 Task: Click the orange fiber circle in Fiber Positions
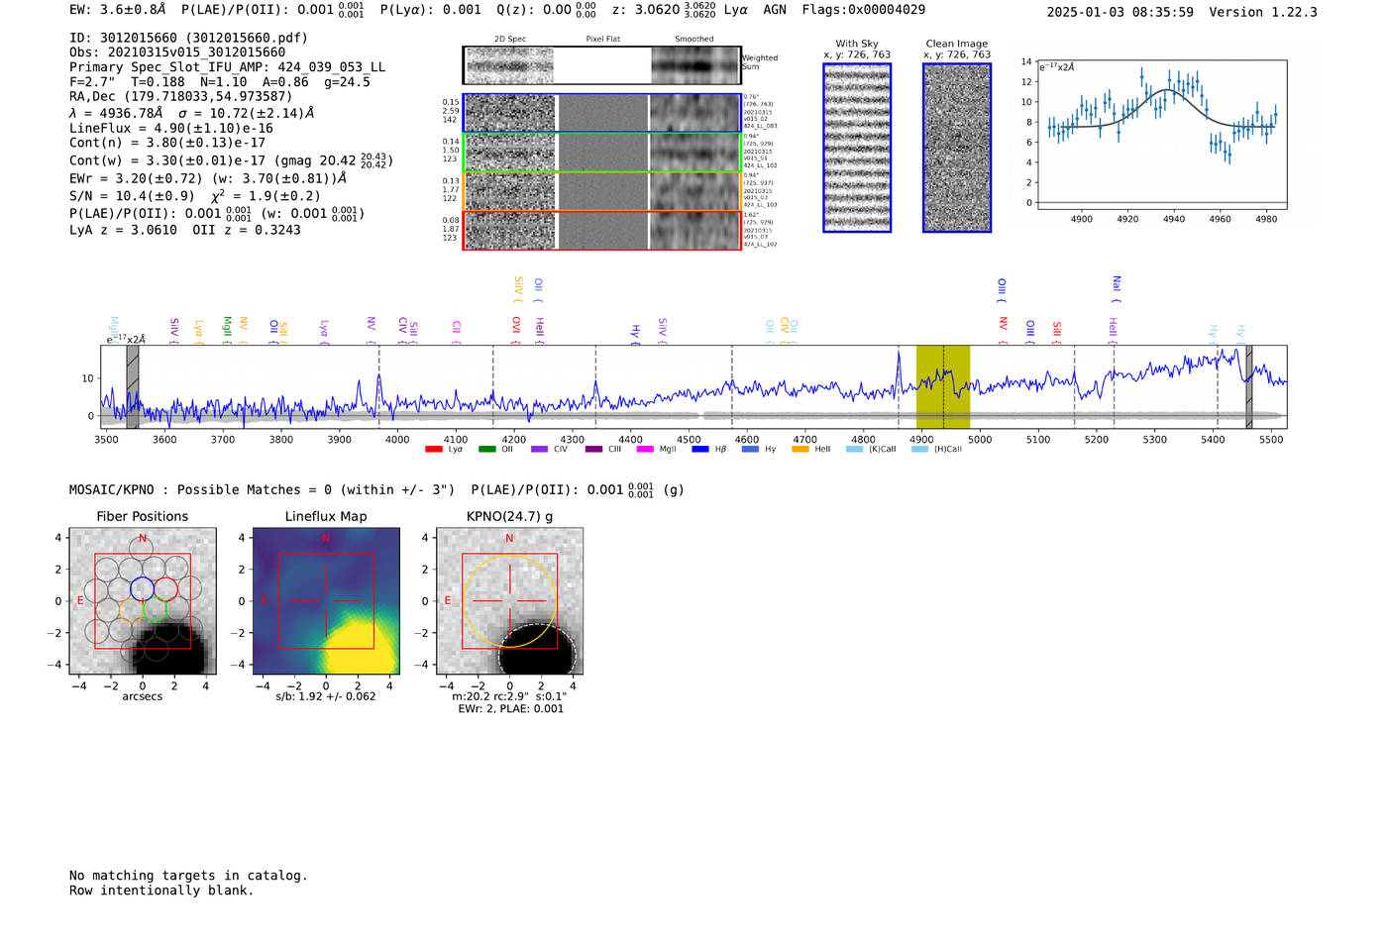(131, 609)
